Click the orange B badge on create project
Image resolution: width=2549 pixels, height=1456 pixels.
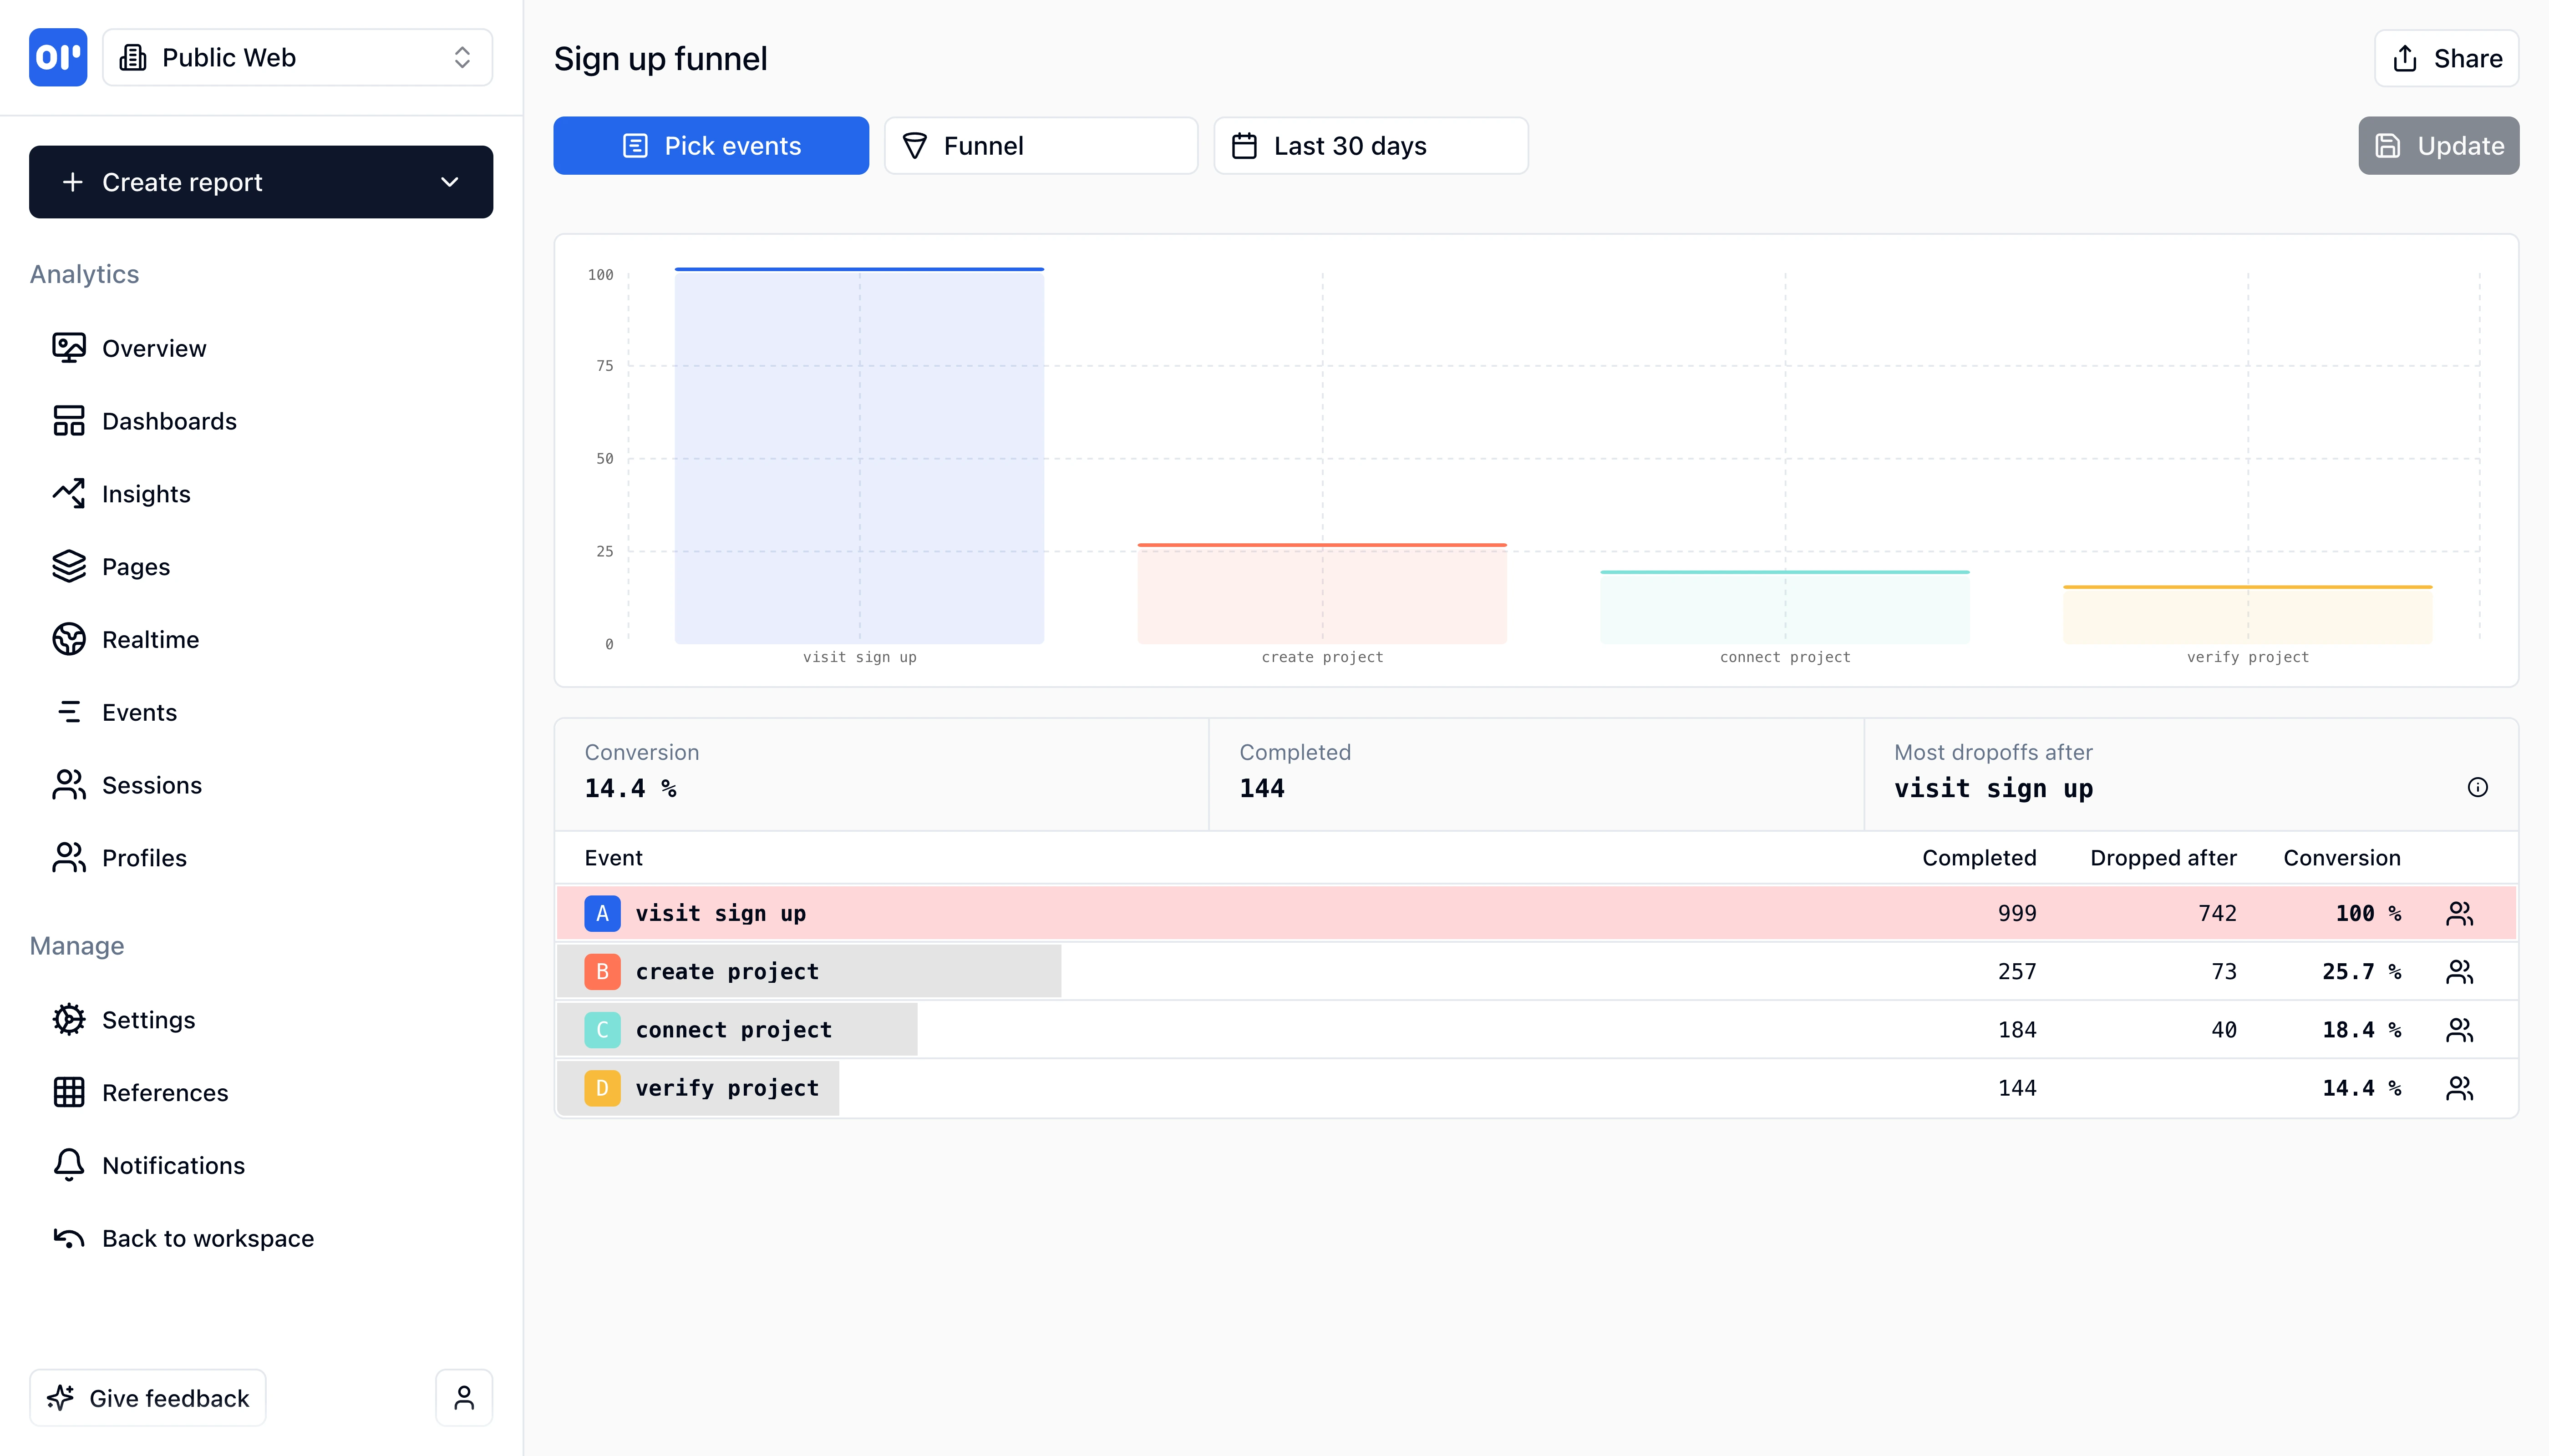602,970
